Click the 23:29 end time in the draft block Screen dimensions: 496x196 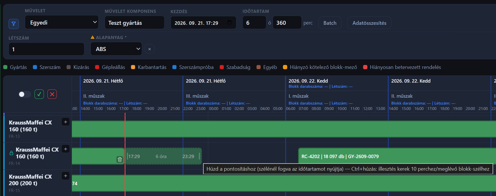pos(188,156)
